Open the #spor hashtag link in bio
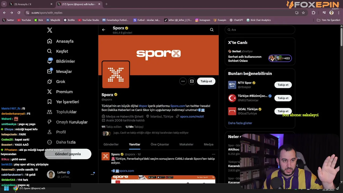Screen dimensions: 343x193 click(143, 106)
